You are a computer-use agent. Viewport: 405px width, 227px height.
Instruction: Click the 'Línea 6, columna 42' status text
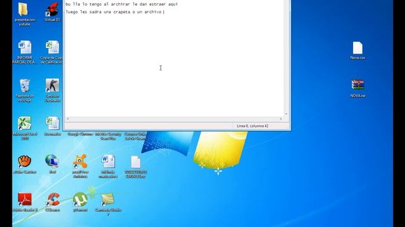[x=252, y=126]
